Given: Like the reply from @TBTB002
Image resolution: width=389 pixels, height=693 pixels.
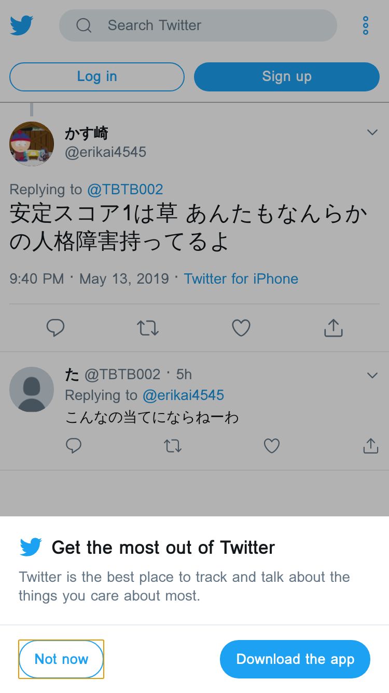Looking at the screenshot, I should 272,446.
